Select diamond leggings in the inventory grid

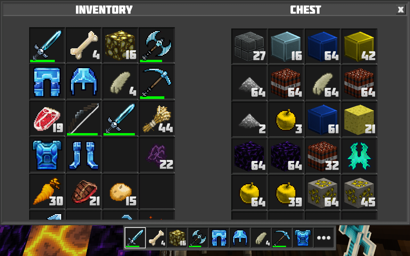tap(47, 82)
